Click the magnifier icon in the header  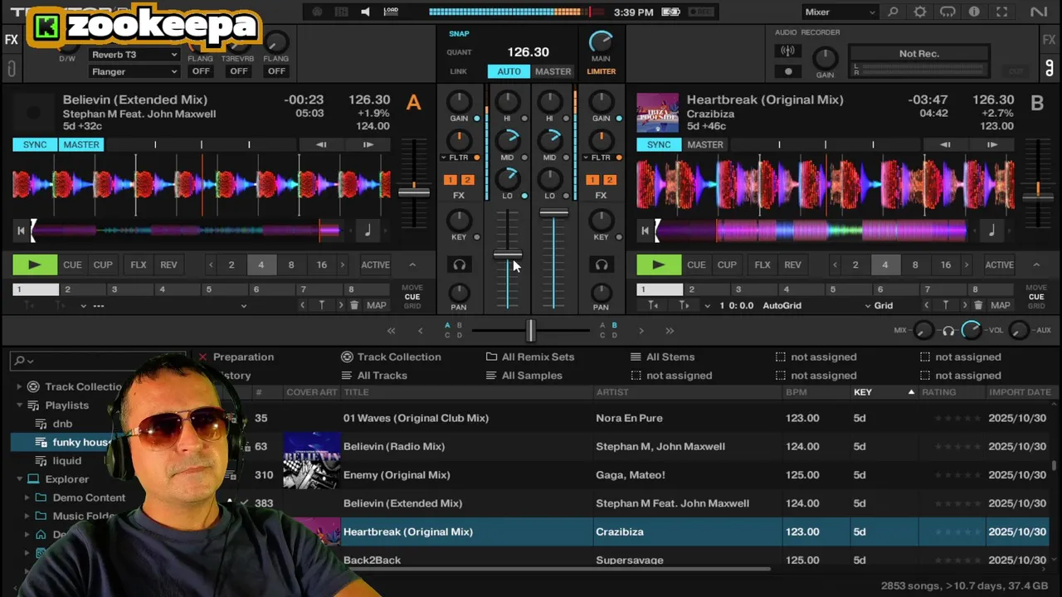pos(893,12)
